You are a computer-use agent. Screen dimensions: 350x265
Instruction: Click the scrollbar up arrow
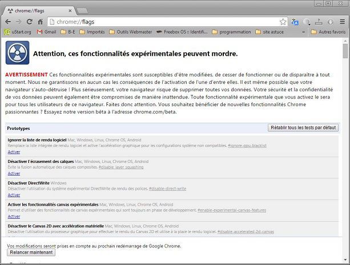345,41
